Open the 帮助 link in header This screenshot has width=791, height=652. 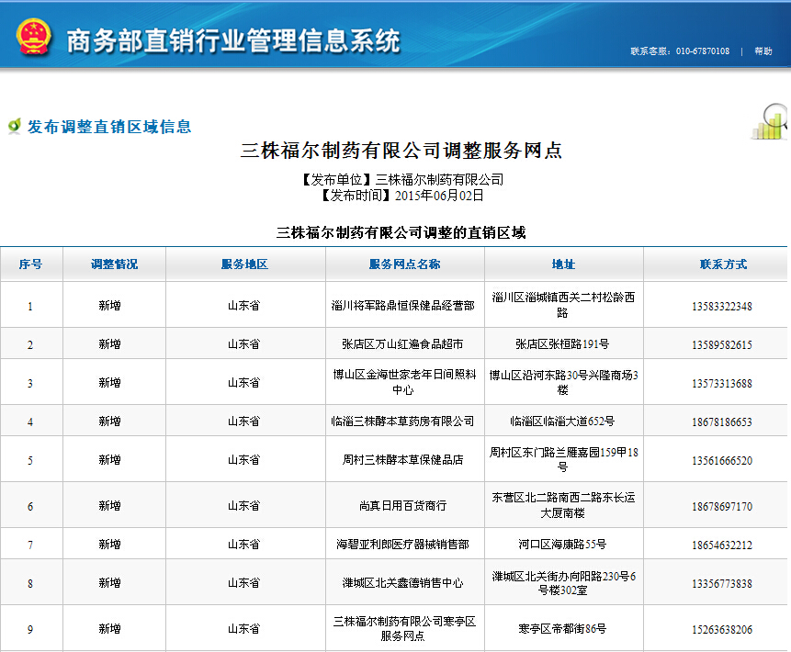click(763, 51)
